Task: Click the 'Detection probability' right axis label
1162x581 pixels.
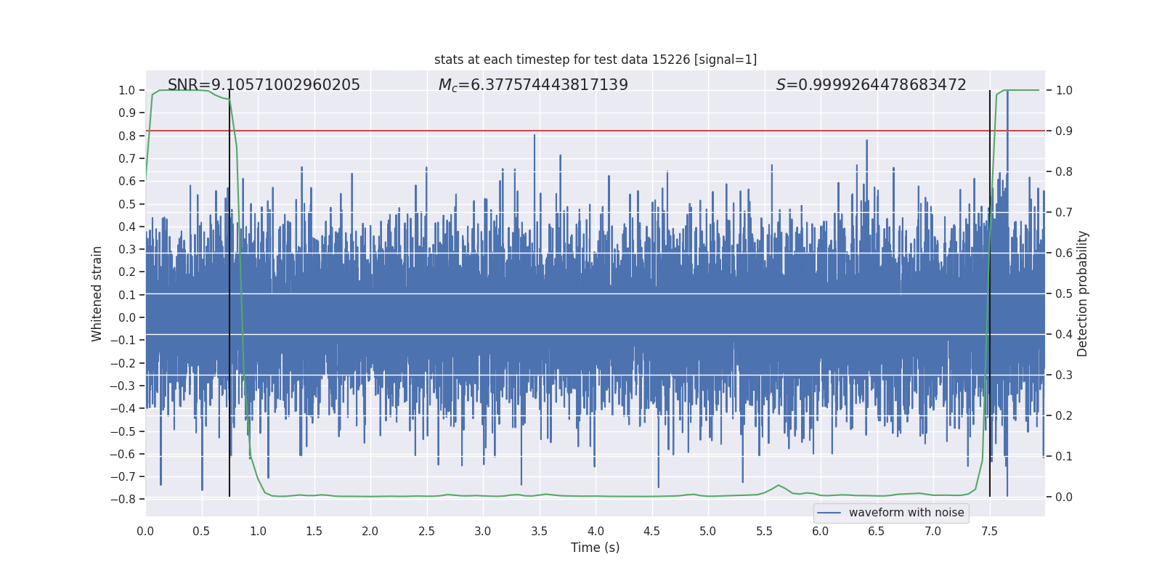Action: (x=1082, y=293)
